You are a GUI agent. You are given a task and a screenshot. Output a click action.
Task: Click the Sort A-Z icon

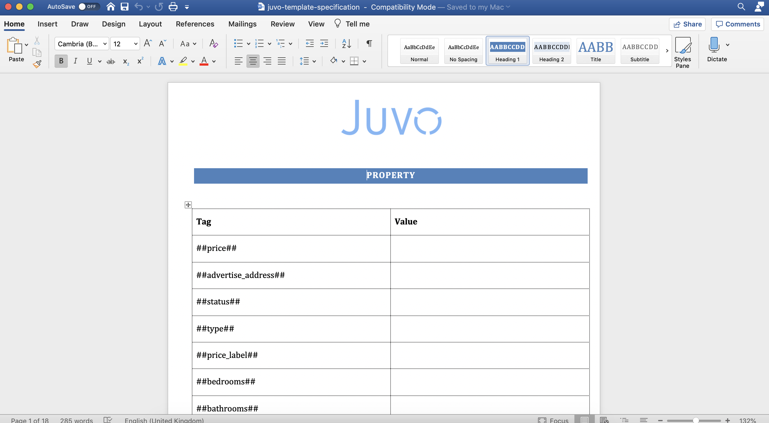[346, 44]
